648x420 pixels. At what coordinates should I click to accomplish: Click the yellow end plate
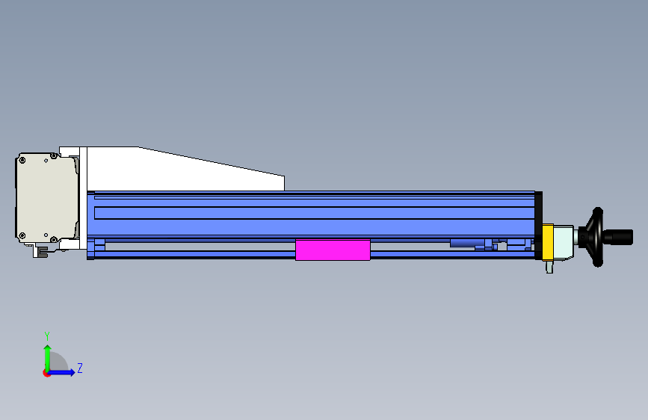pos(548,242)
